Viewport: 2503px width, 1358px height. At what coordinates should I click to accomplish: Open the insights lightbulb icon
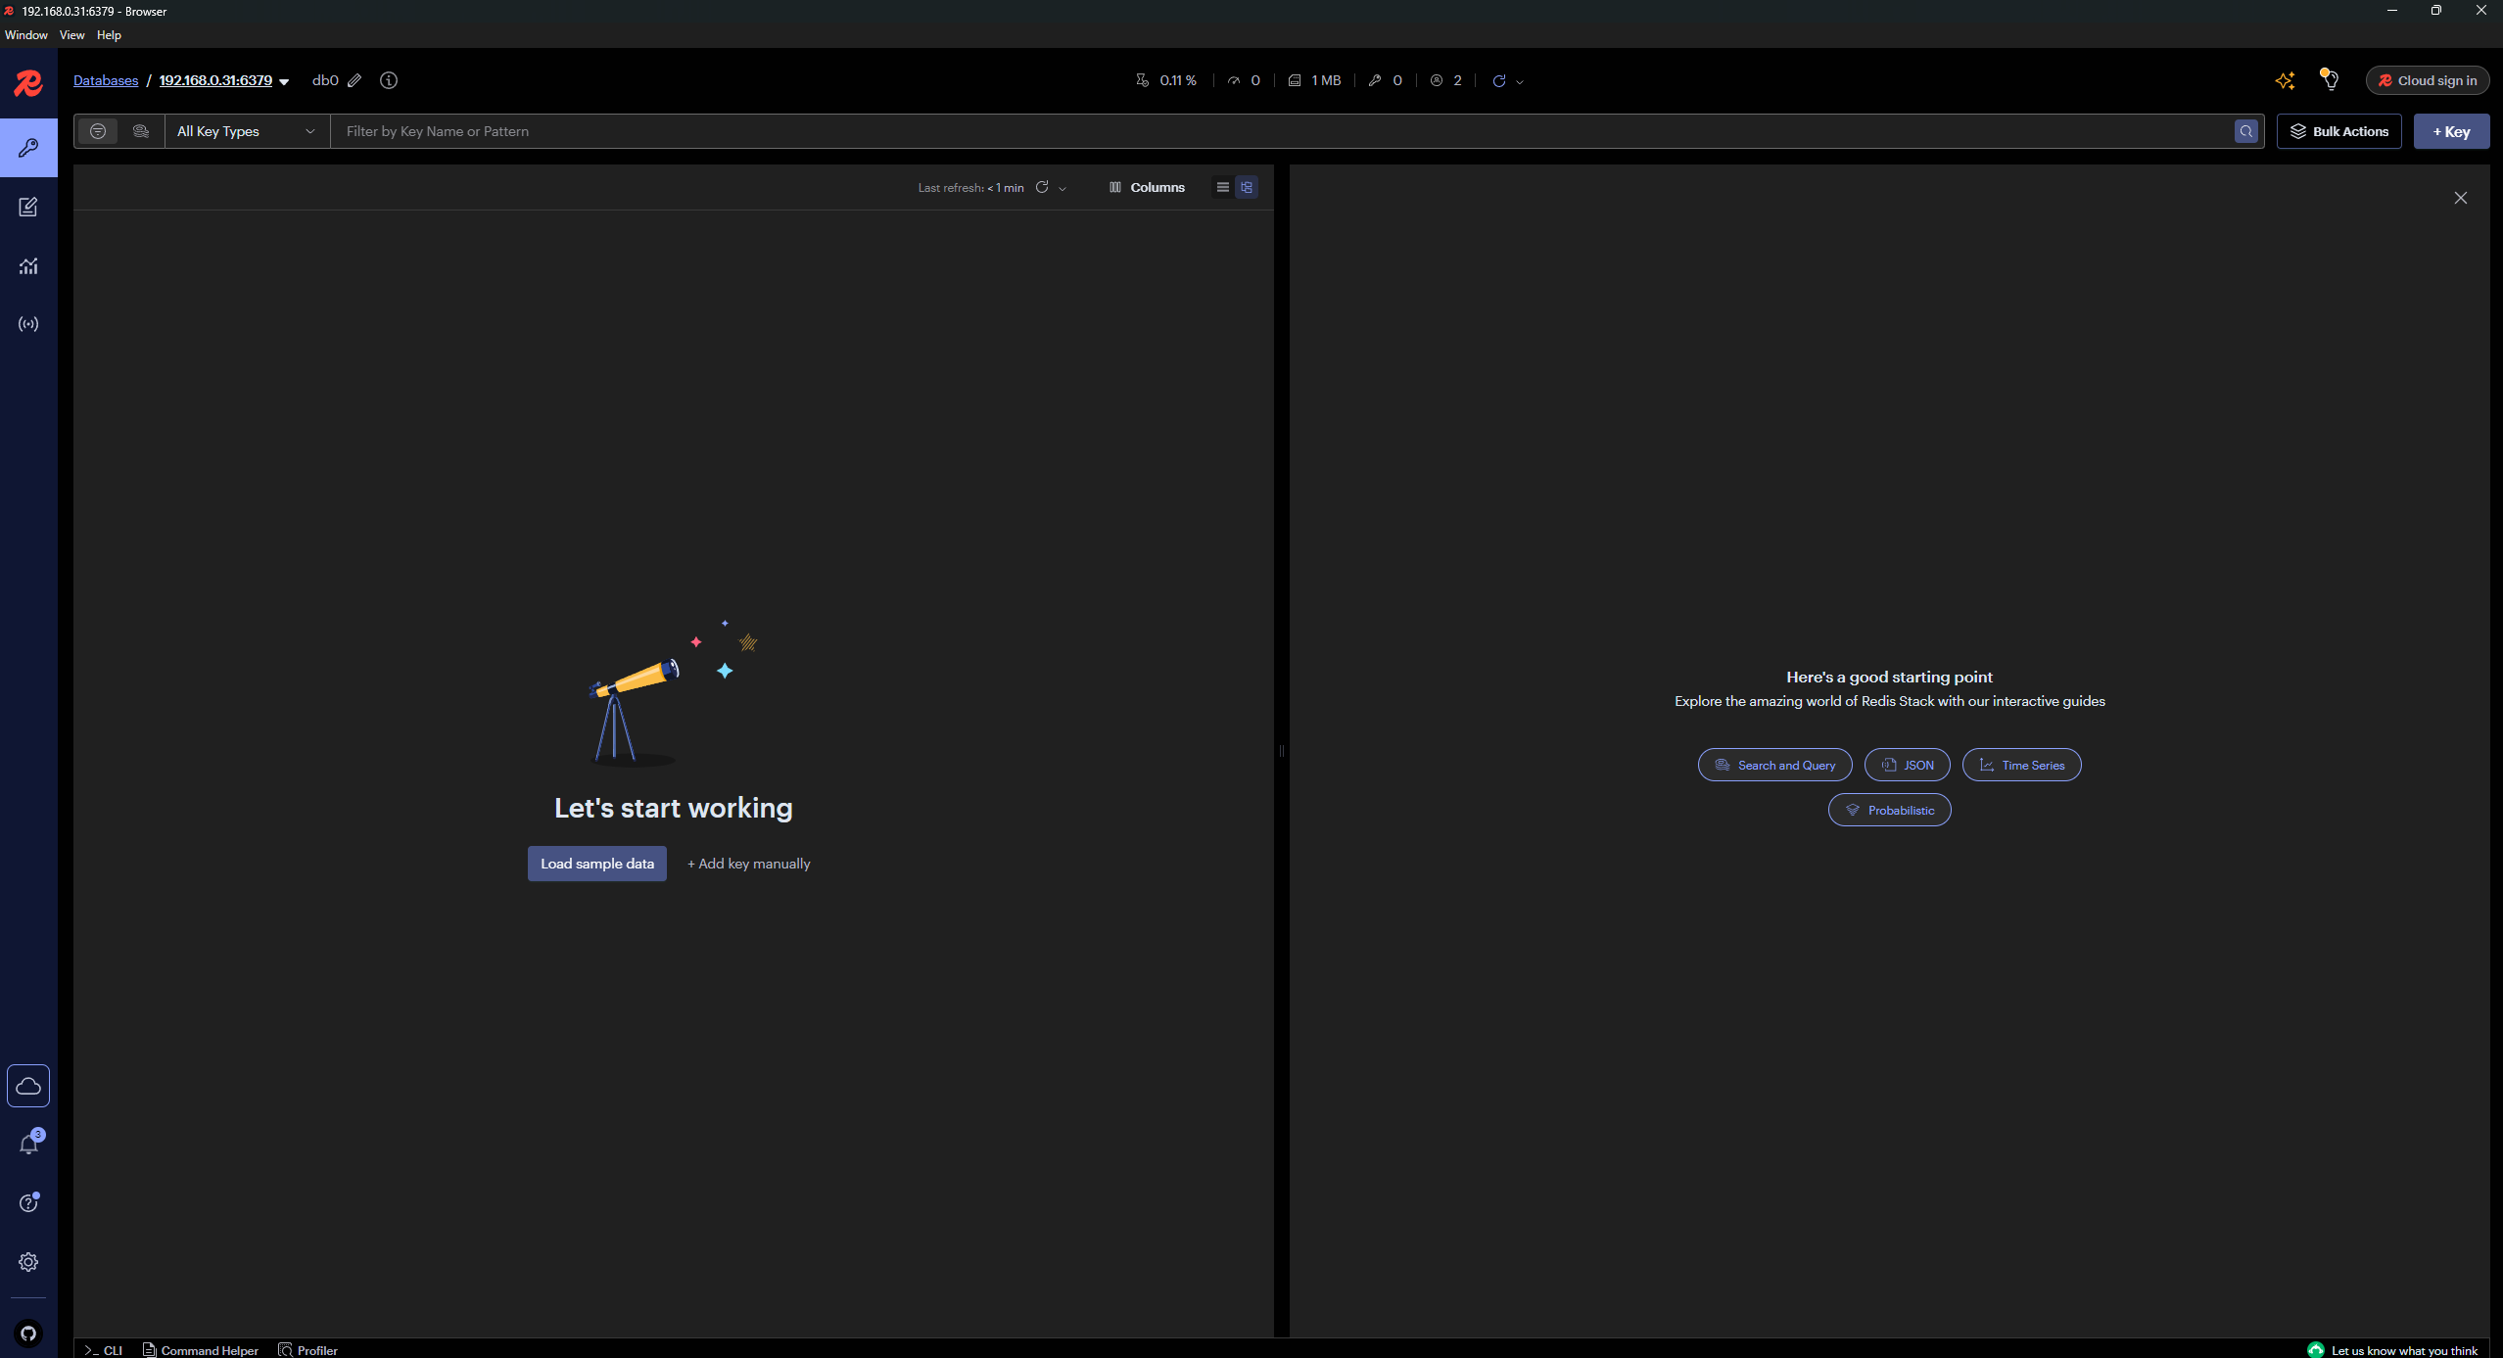(2330, 80)
